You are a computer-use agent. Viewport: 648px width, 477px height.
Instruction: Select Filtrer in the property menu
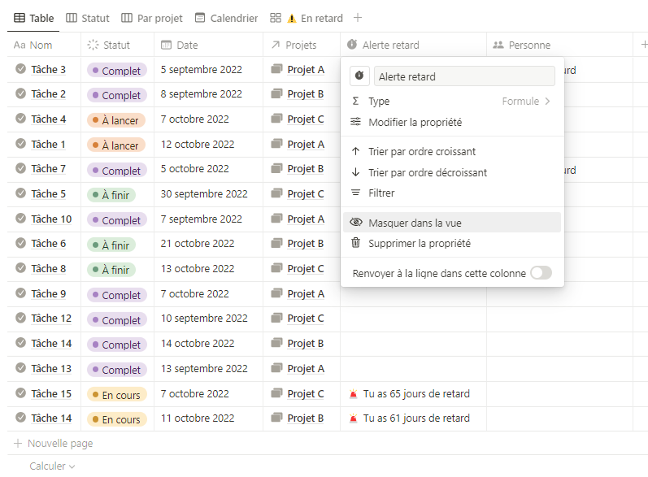pos(381,193)
